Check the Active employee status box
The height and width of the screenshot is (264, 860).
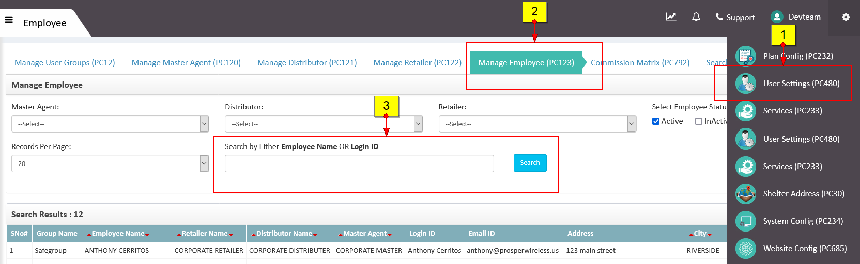pyautogui.click(x=656, y=121)
